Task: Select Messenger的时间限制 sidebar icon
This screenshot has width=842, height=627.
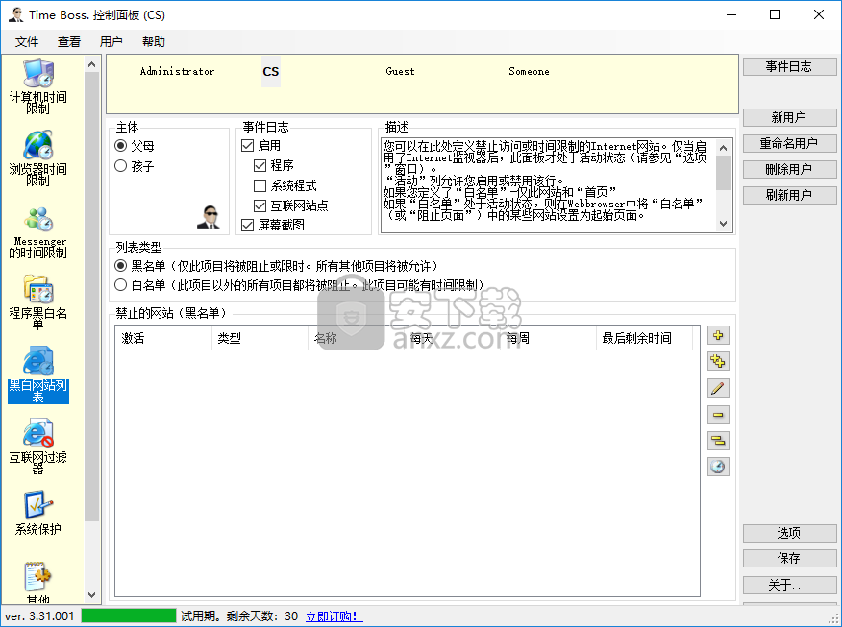Action: point(38,232)
